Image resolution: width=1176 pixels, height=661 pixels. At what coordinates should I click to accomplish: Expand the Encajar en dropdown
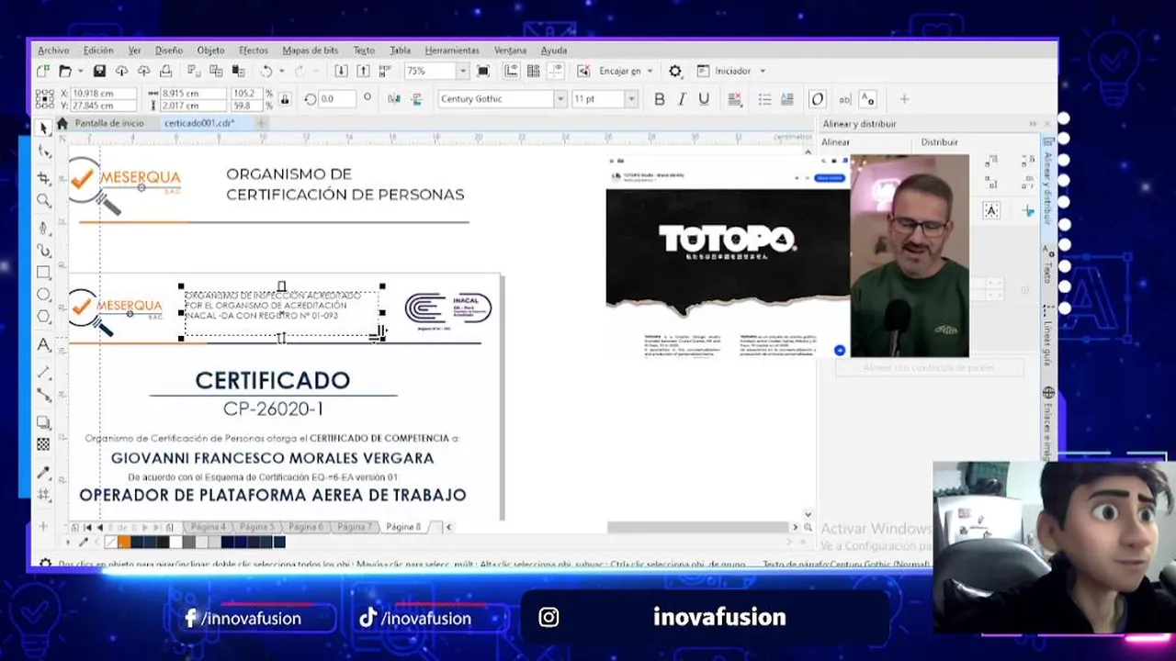pos(650,71)
